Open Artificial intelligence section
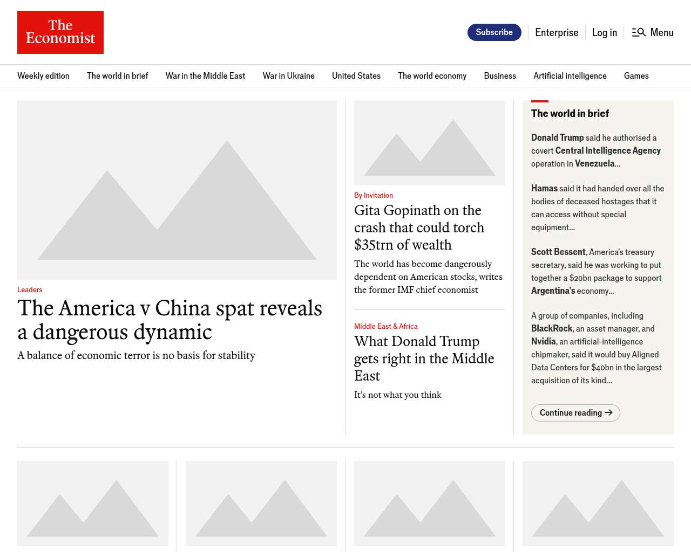The height and width of the screenshot is (552, 691). (570, 76)
